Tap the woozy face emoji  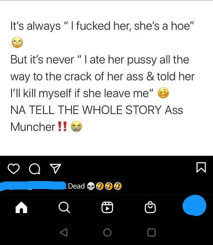coord(163,93)
